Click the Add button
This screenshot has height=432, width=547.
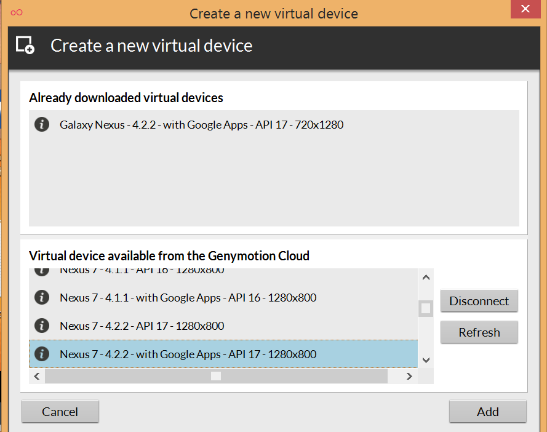pyautogui.click(x=487, y=412)
